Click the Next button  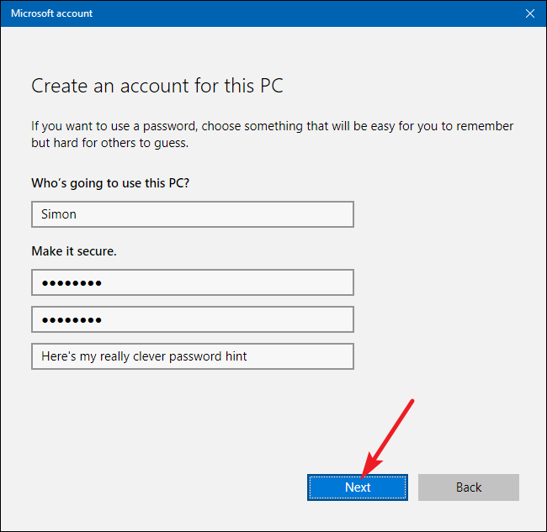(358, 487)
